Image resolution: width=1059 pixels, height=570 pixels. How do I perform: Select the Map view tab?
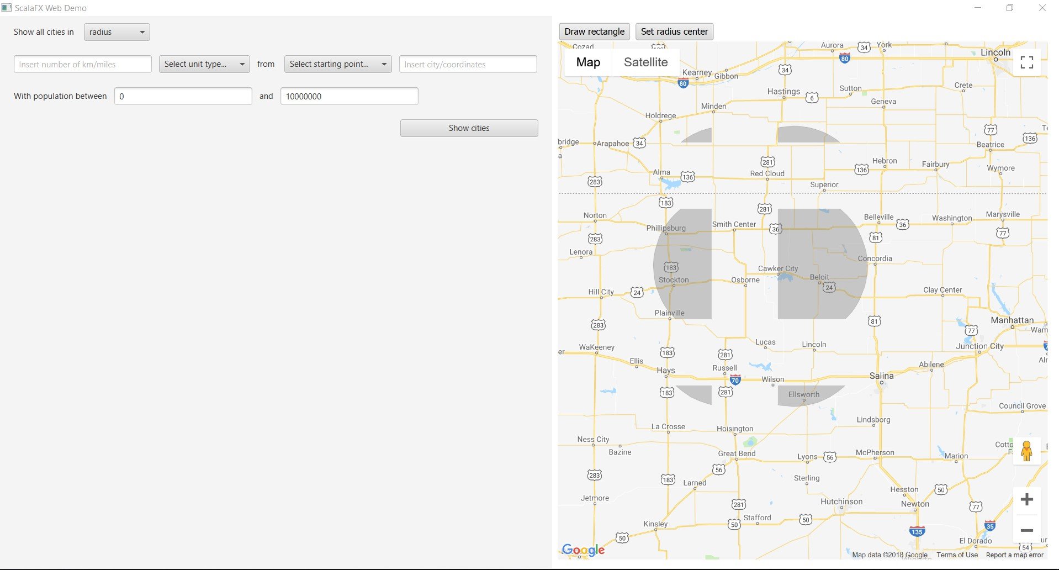pos(588,62)
